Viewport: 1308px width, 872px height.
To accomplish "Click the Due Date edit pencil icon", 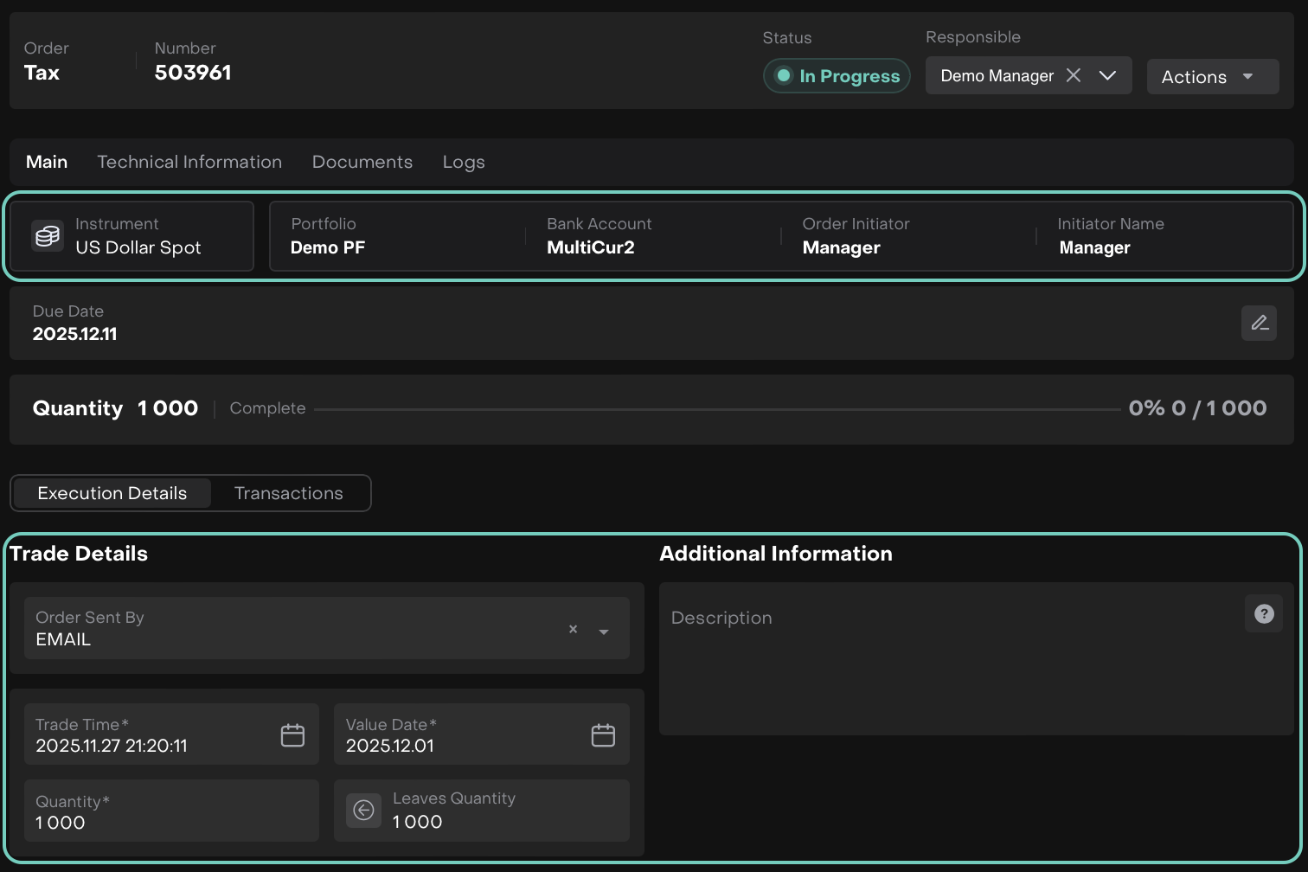I will [1259, 323].
